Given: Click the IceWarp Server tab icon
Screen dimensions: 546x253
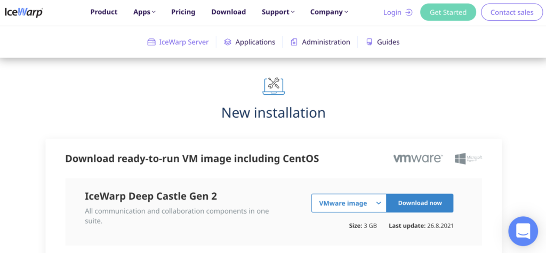Looking at the screenshot, I should [151, 42].
